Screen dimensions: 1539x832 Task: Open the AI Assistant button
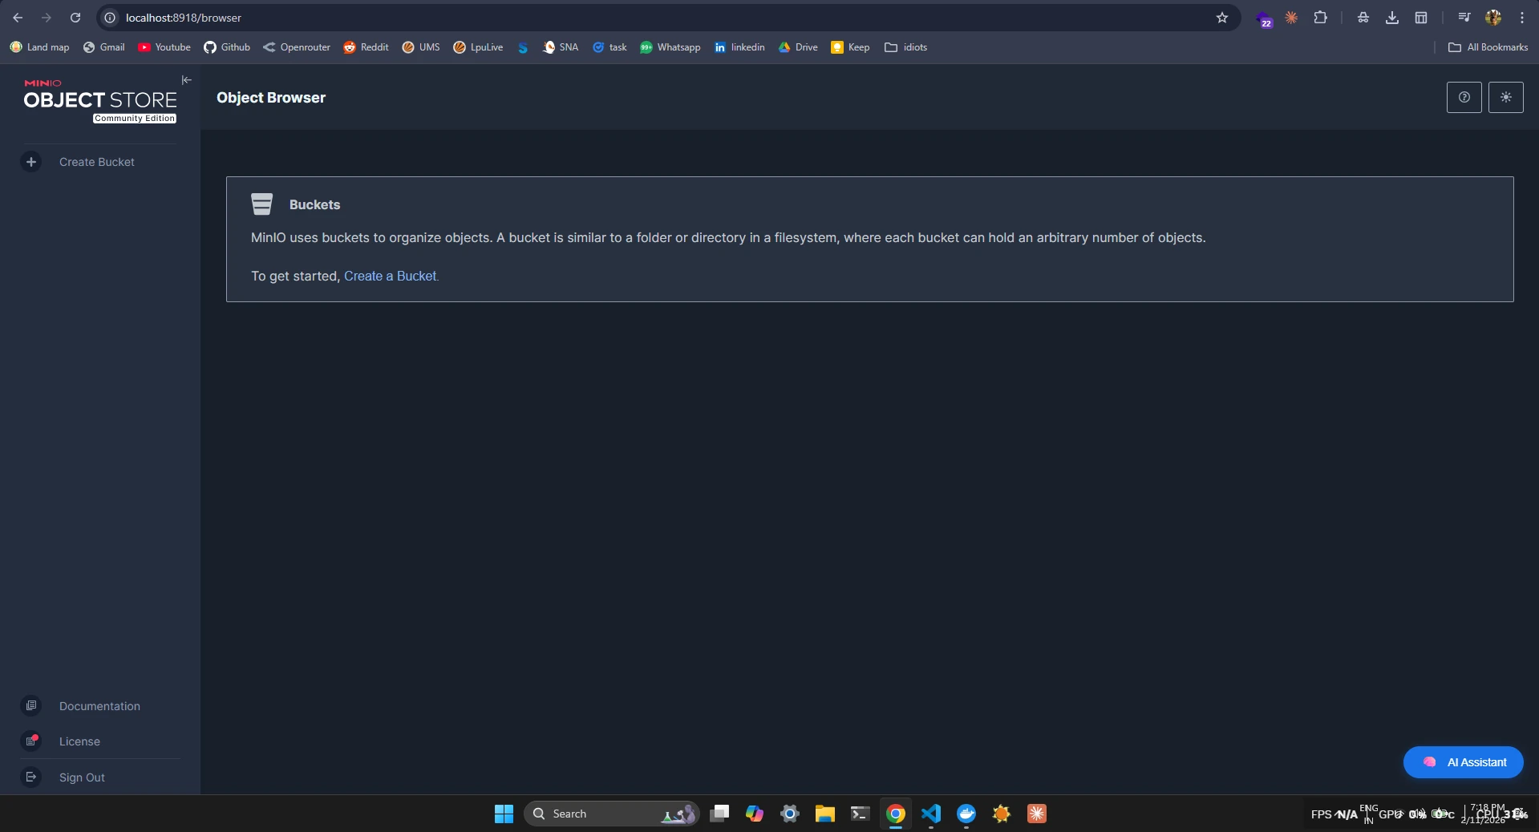point(1463,762)
